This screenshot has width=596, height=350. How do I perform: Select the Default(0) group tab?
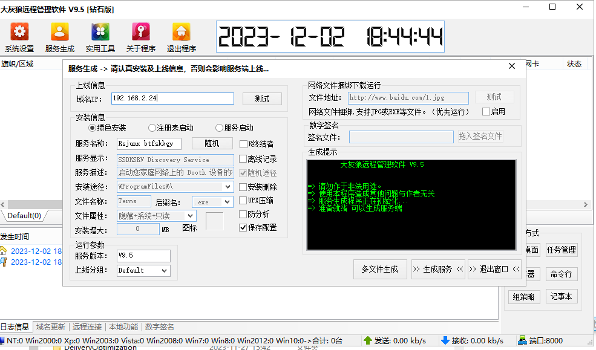[x=24, y=216]
